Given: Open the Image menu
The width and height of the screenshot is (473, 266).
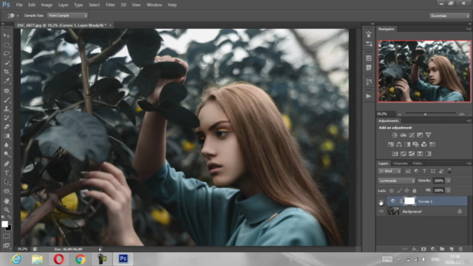Looking at the screenshot, I should [x=47, y=5].
